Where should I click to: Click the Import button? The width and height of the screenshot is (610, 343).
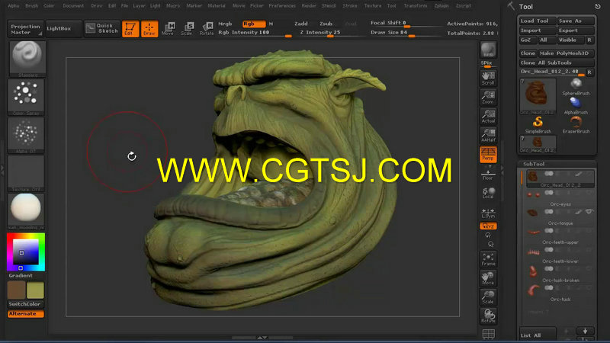(x=538, y=30)
